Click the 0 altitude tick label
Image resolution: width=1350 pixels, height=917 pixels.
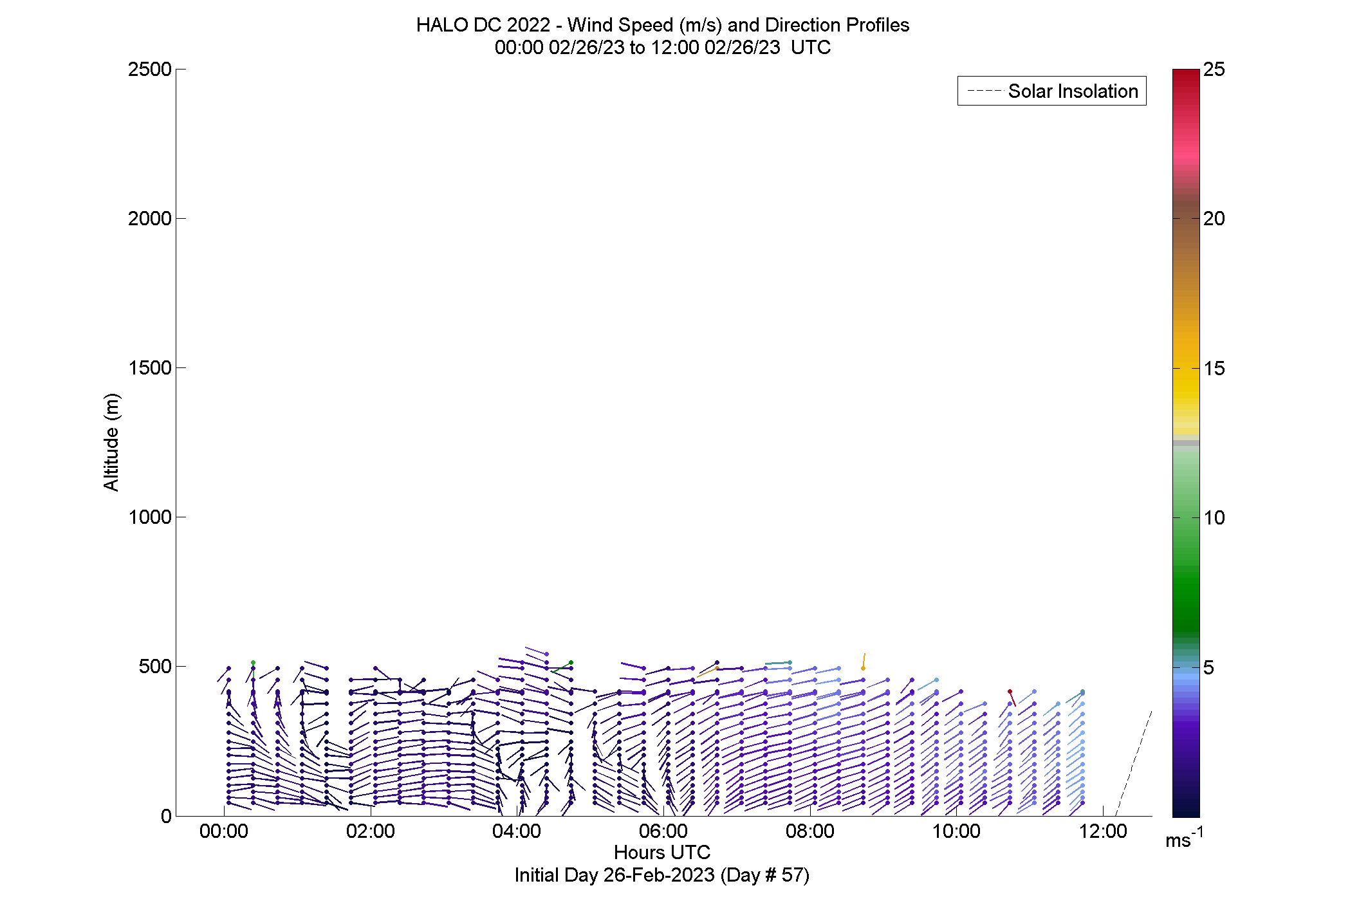[167, 816]
